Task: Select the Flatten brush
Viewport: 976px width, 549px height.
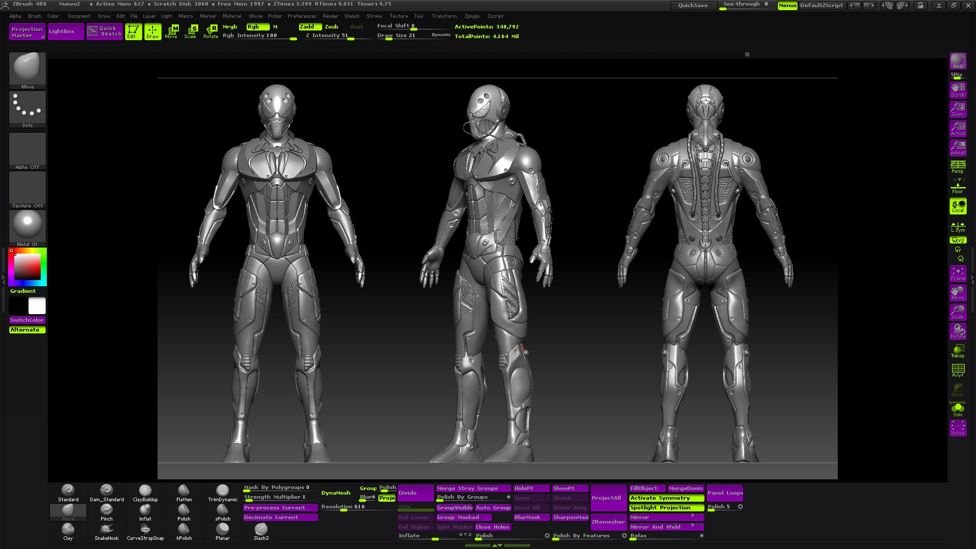Action: 184,493
